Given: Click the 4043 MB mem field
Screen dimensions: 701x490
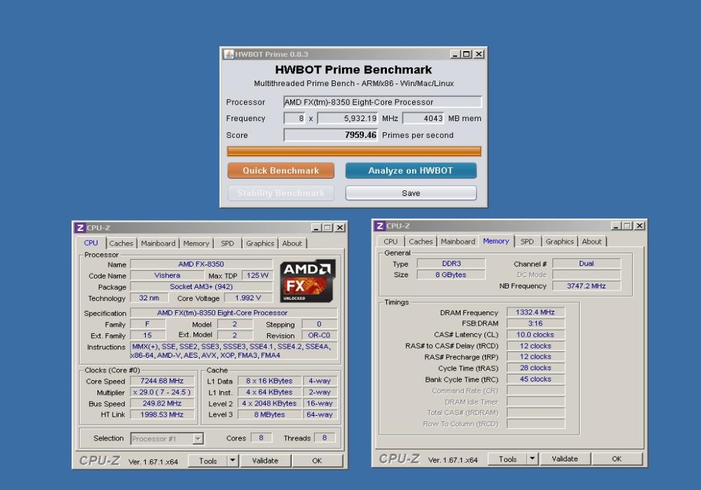Looking at the screenshot, I should pos(423,118).
